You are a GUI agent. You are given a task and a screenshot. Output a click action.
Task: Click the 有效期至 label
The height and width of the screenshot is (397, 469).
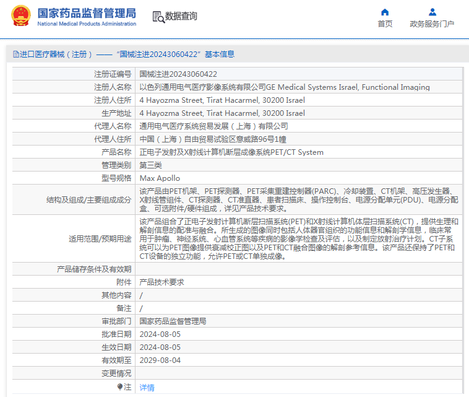click(x=116, y=360)
